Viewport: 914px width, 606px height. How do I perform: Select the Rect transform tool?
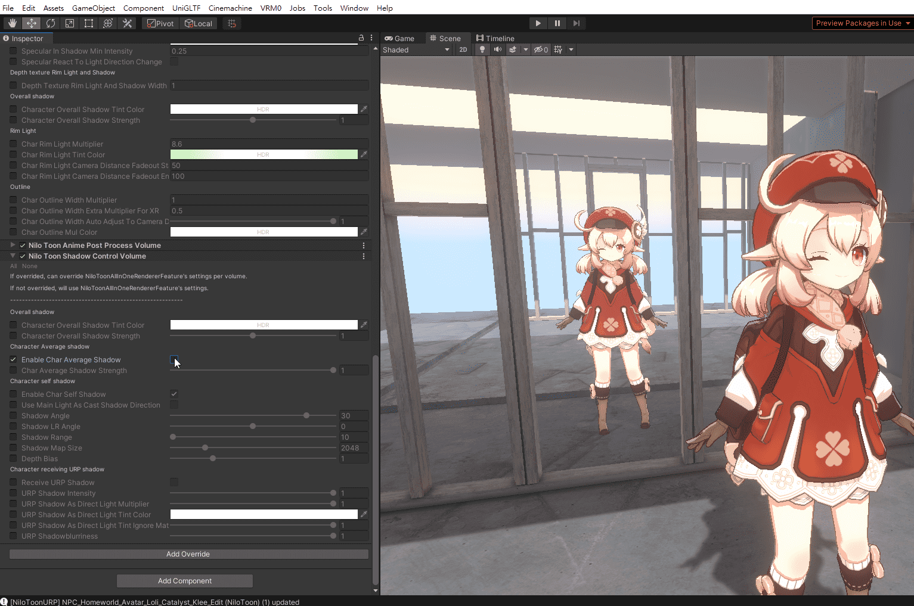89,23
